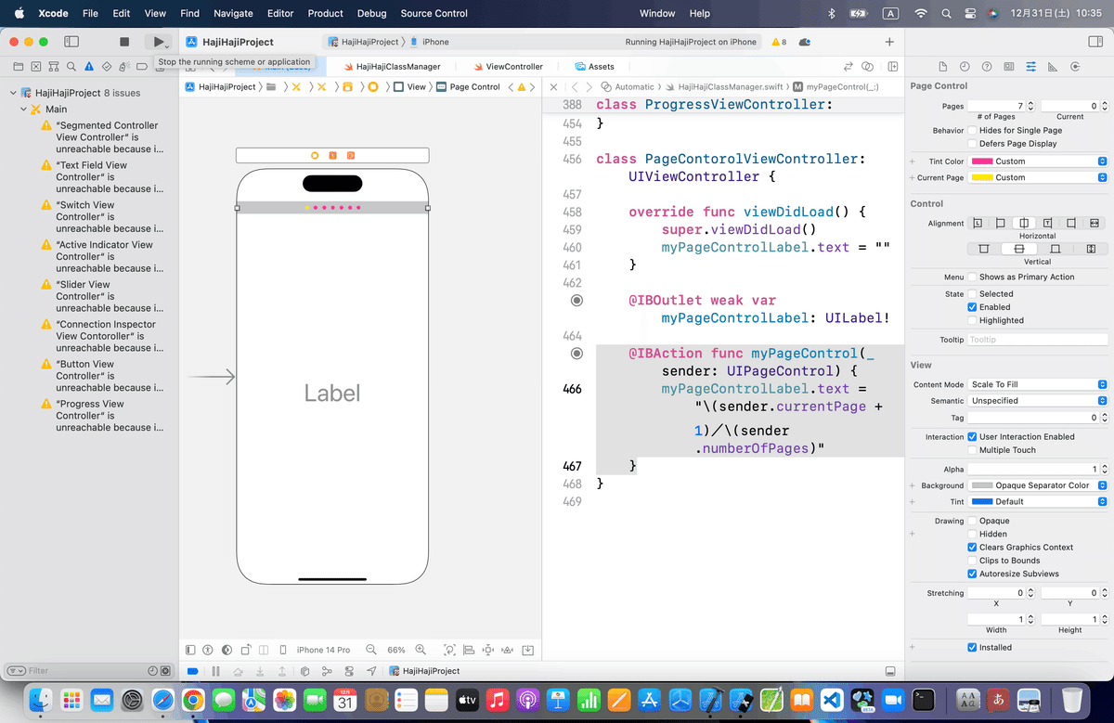Click the myPageControl IBAction connection circle
The width and height of the screenshot is (1114, 723).
(576, 354)
